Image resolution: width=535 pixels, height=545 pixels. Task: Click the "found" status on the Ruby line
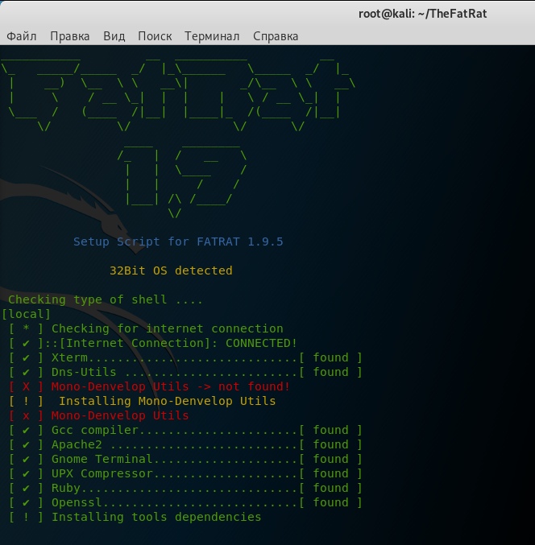pyautogui.click(x=330, y=488)
